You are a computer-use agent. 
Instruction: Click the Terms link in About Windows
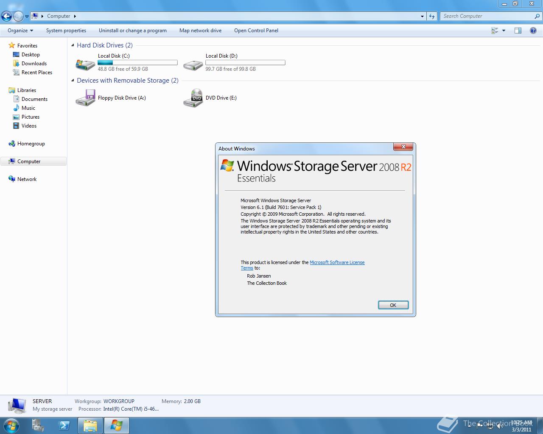pos(247,268)
